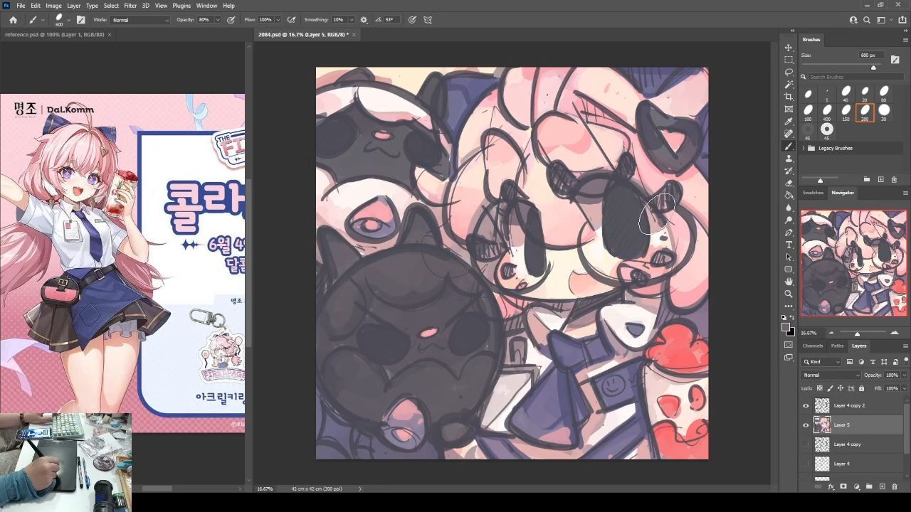The image size is (911, 512).
Task: Show Layer 4 visibility box
Action: 806,464
